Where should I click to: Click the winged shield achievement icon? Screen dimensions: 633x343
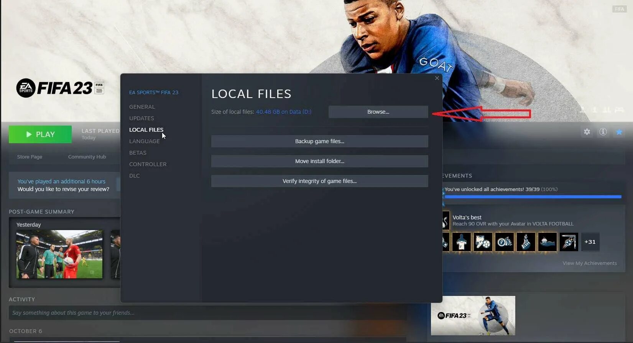[x=504, y=242]
